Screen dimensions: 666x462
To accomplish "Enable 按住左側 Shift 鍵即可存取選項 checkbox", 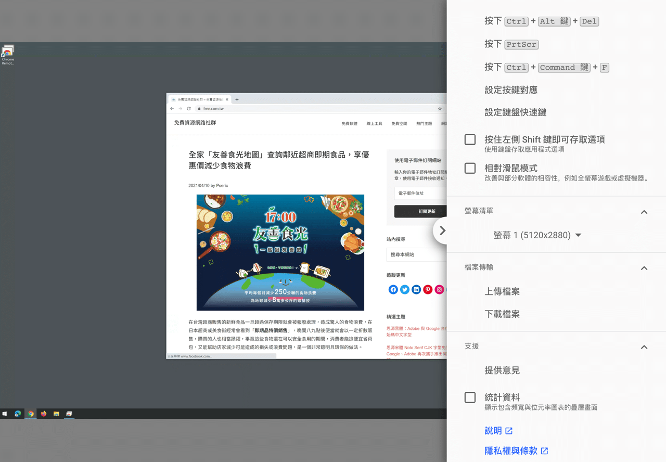I will click(470, 139).
